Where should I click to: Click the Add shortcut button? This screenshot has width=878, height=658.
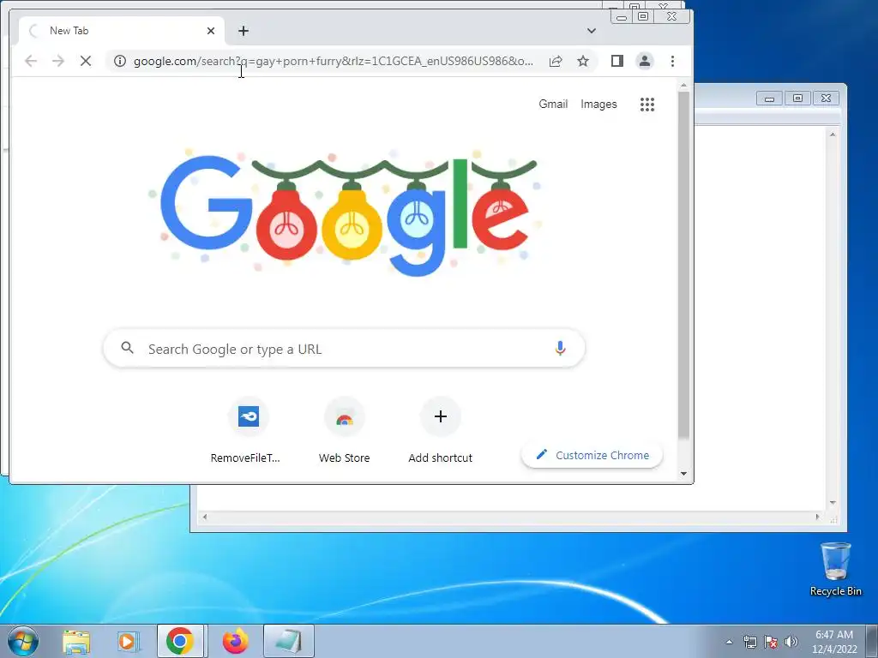(441, 431)
